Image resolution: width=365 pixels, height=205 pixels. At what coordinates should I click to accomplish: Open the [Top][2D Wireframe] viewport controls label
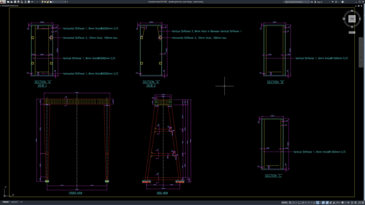click(10, 6)
